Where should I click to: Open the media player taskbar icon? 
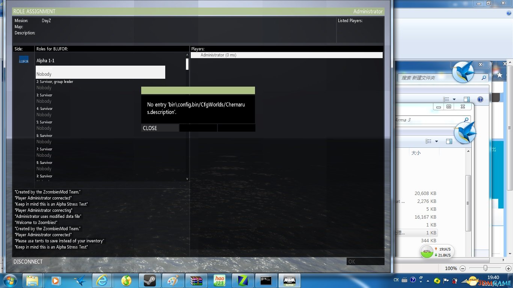(56, 280)
